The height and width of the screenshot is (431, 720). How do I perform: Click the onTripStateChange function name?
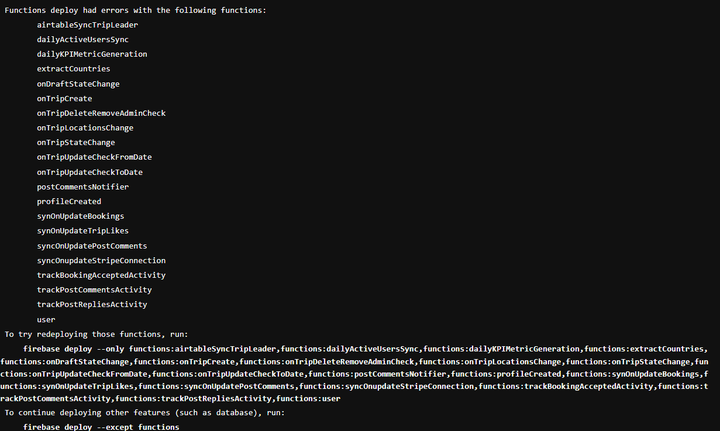pyautogui.click(x=76, y=142)
